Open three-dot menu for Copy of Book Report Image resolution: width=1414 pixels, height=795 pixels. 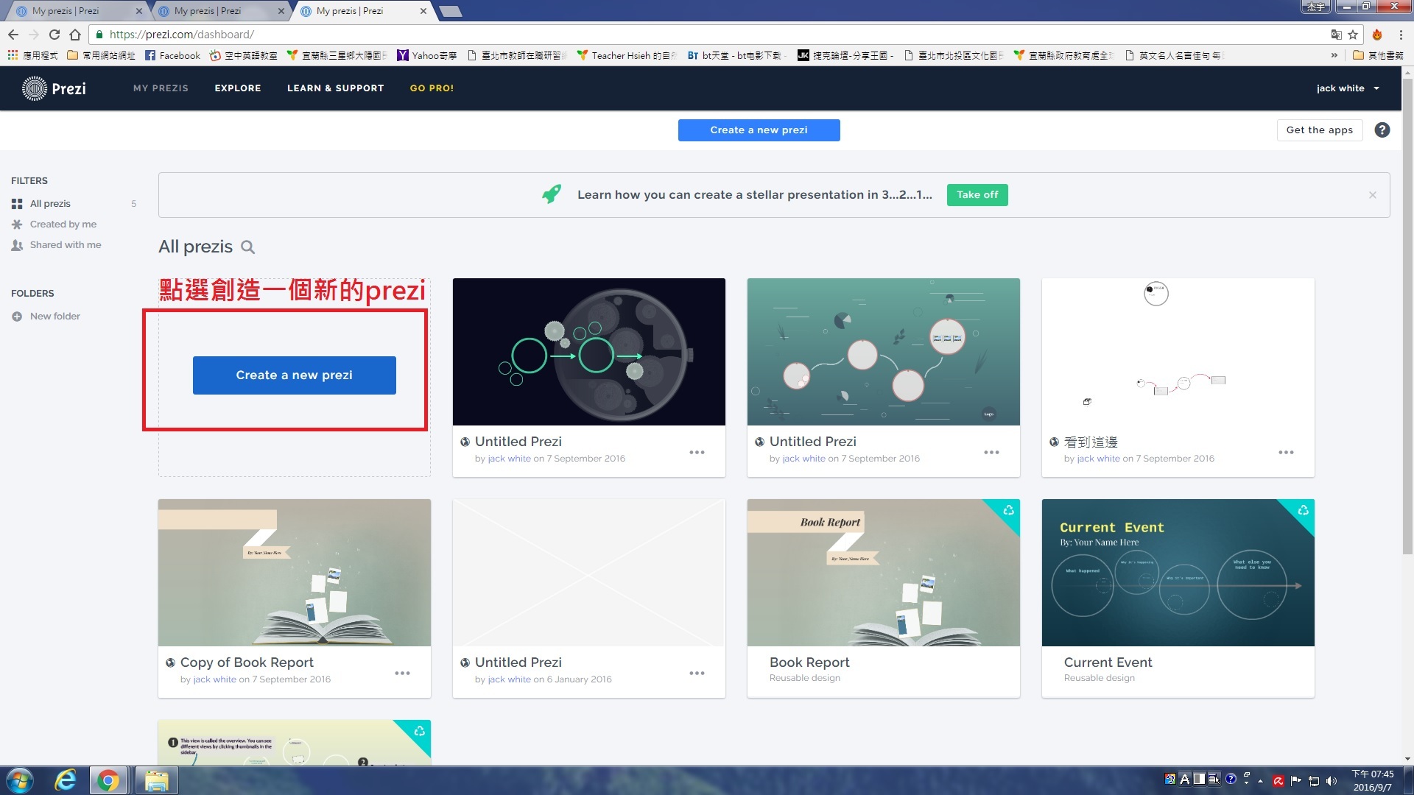click(402, 674)
